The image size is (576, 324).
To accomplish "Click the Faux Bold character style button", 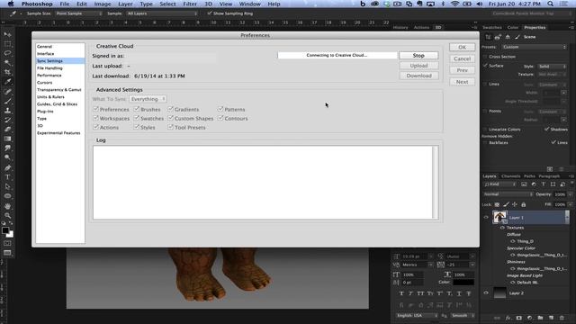I will coord(401,293).
